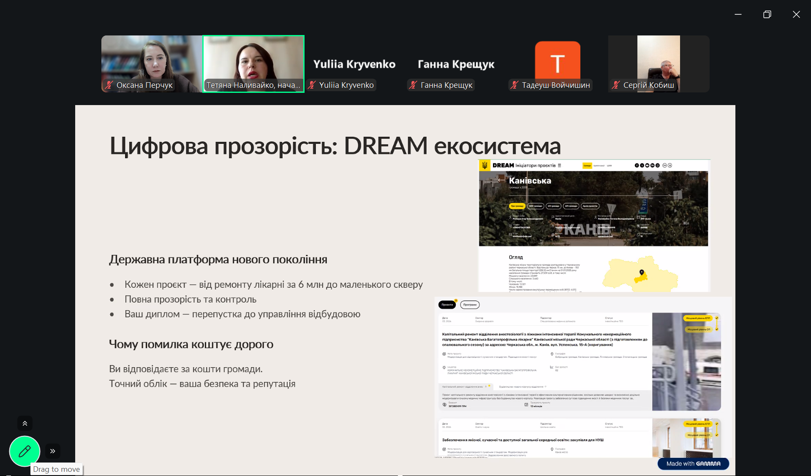Open the Програми tab in slide

[470, 305]
